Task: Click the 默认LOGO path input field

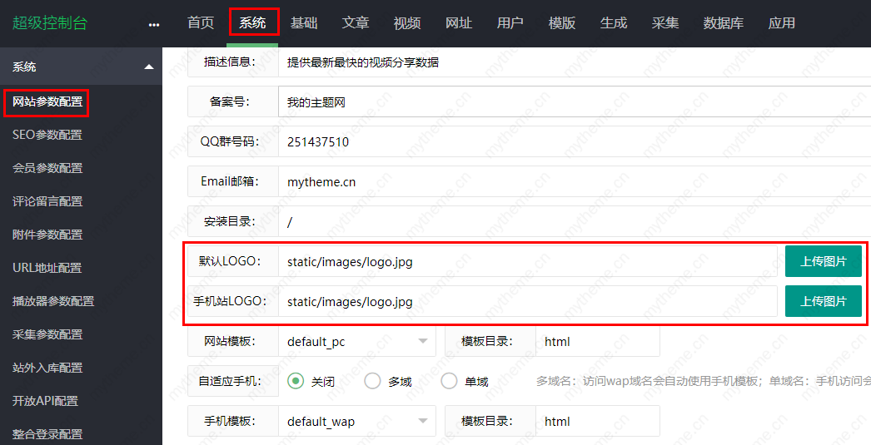Action: 526,261
